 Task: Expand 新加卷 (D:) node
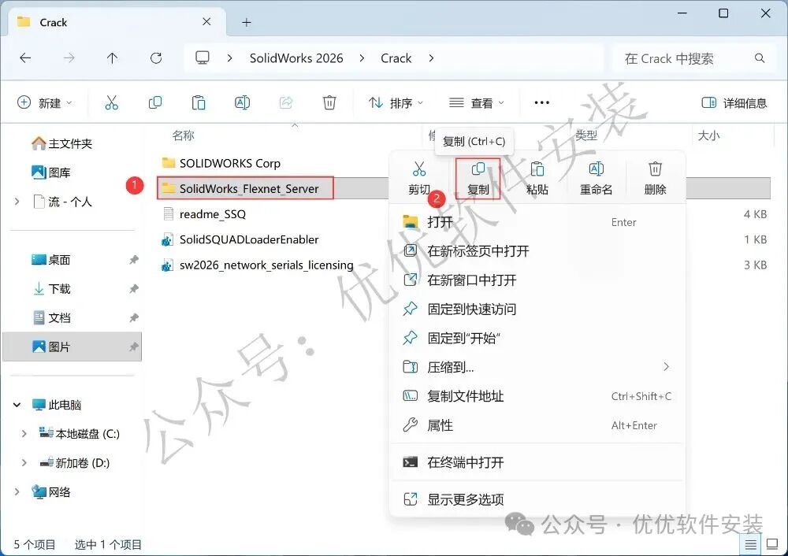pyautogui.click(x=24, y=463)
